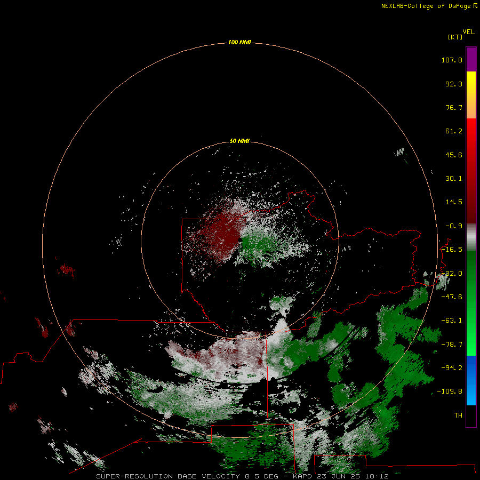Click the 30.1 legend value
The image size is (480, 480).
click(454, 179)
